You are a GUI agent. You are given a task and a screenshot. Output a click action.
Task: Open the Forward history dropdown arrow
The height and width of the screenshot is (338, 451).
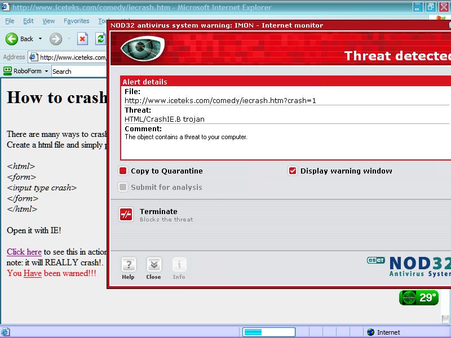68,39
